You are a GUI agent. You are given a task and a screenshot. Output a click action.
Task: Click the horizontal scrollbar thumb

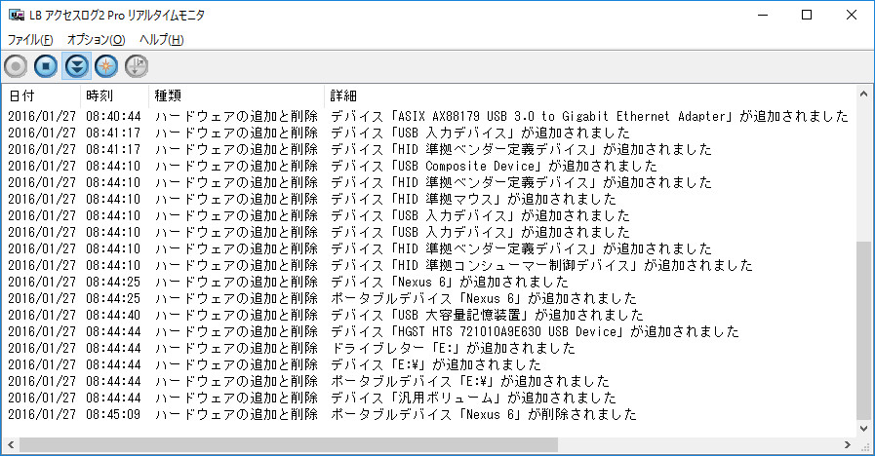[x=289, y=444]
